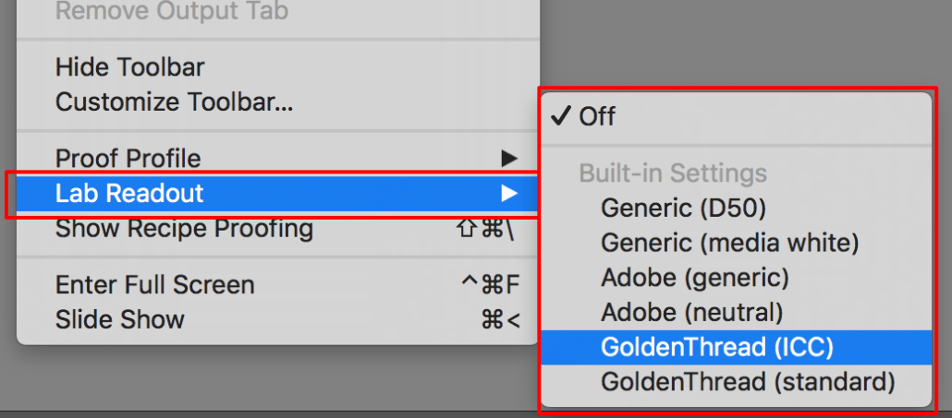This screenshot has width=952, height=418.
Task: Click the Lab Readout submenu arrow
Action: point(508,193)
